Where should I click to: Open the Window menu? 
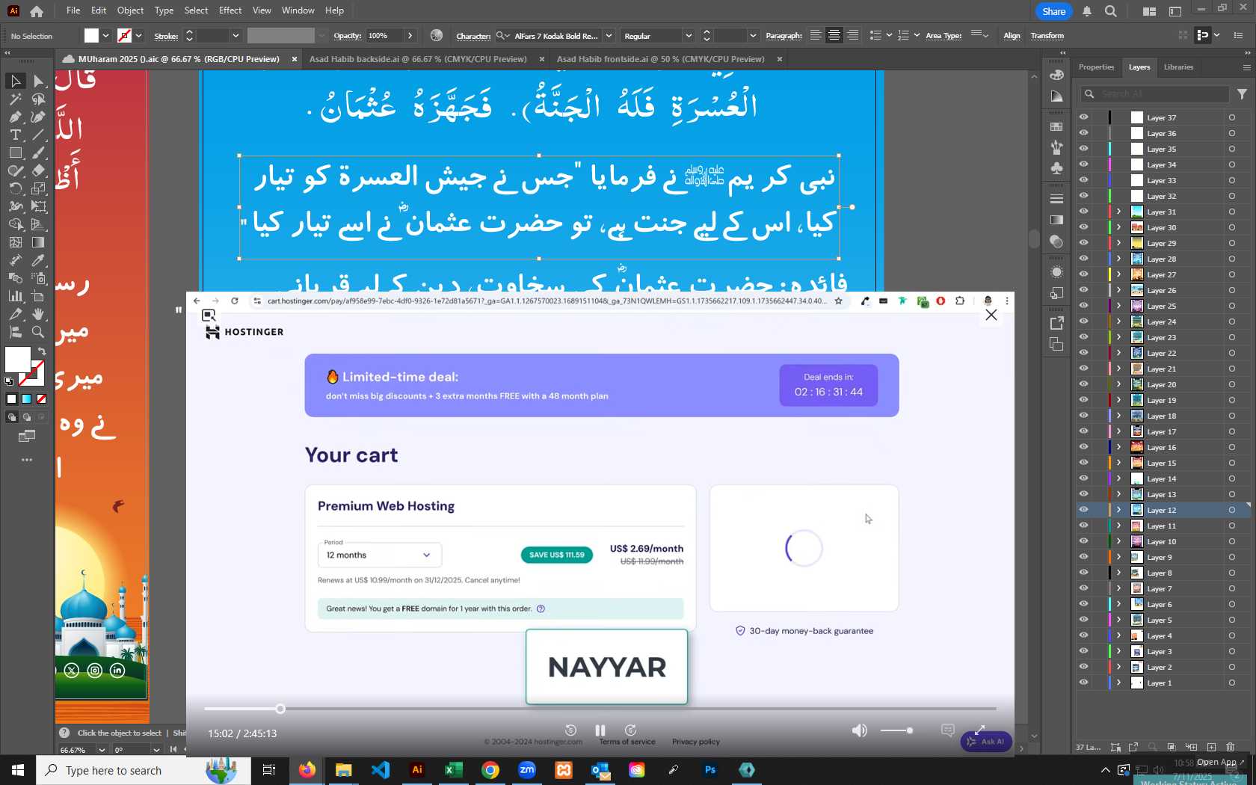pos(298,10)
